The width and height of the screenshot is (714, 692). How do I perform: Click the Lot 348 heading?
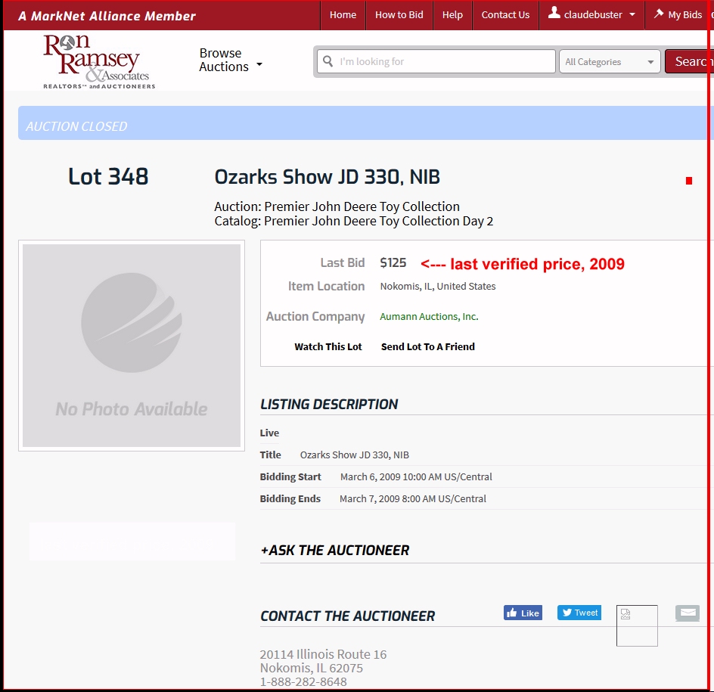(108, 177)
